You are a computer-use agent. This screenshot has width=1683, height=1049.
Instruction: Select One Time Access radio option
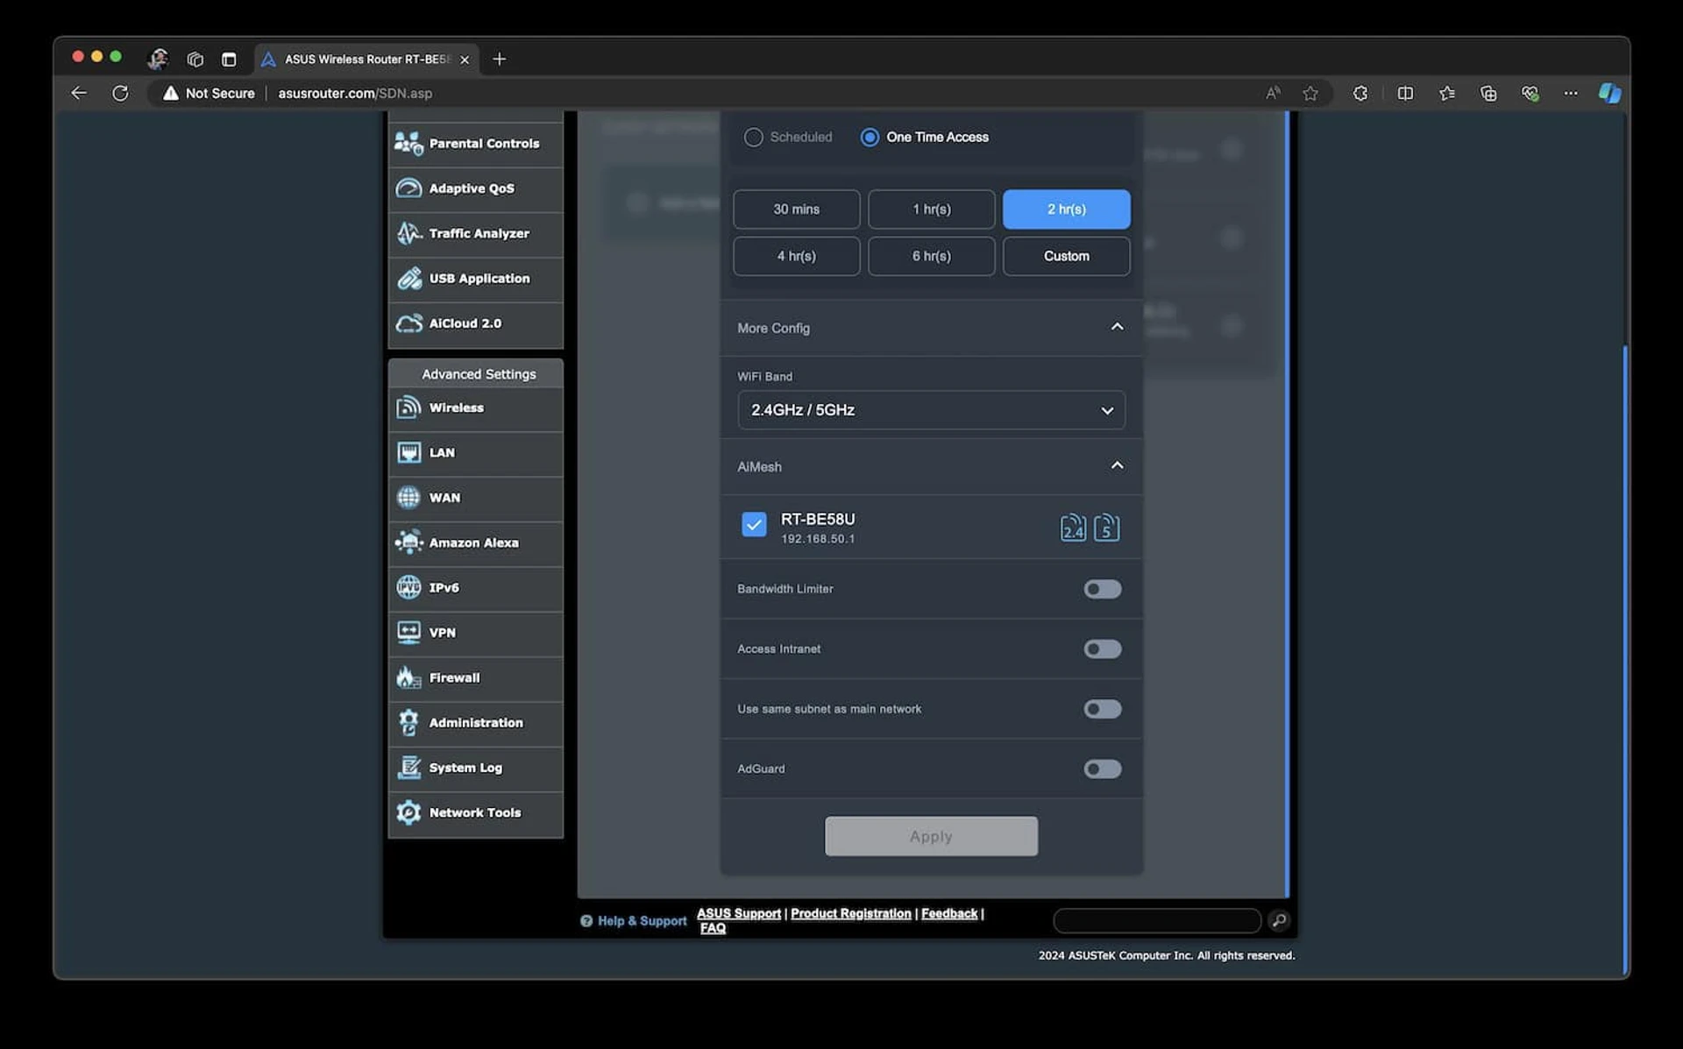tap(870, 138)
